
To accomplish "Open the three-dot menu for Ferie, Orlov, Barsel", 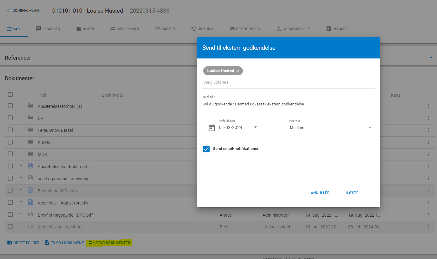I will (x=428, y=130).
